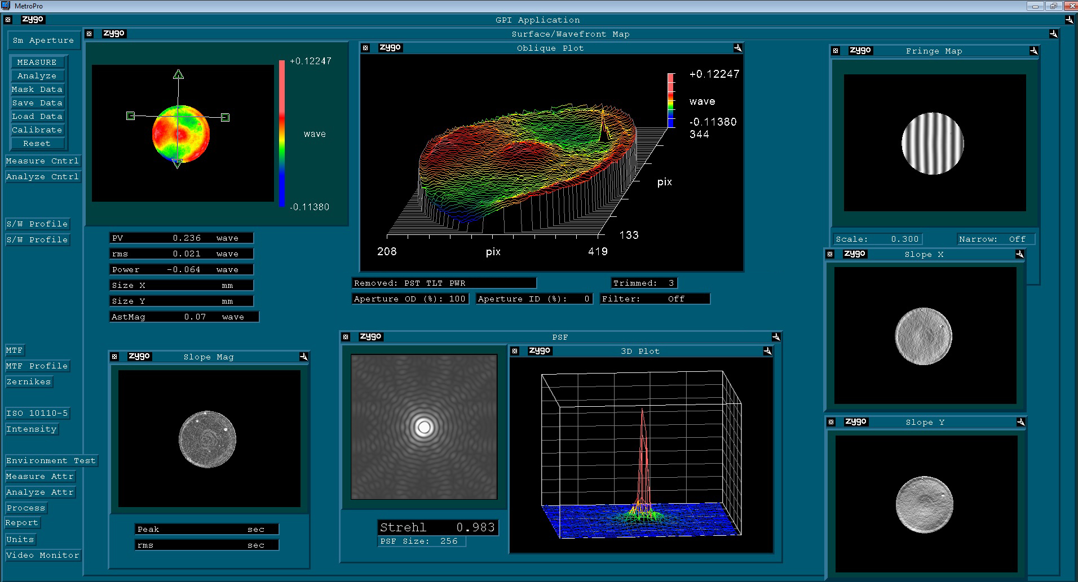The width and height of the screenshot is (1078, 582).
Task: Open the Zernikes window
Action: coord(29,382)
